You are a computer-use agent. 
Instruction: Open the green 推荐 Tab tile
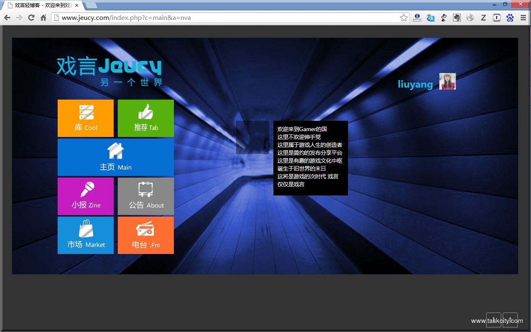[x=146, y=118]
